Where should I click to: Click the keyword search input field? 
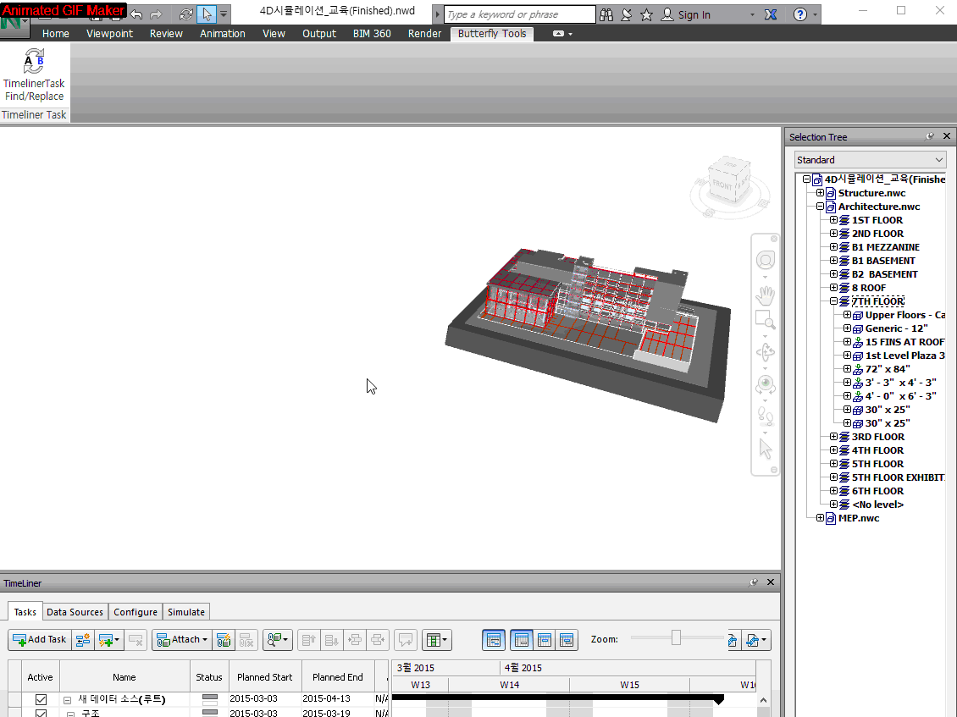(519, 14)
